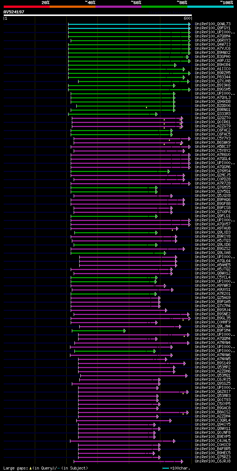237x471 pixels.
Task: Select label UniRef100_B8AIS2
Action: point(213,412)
